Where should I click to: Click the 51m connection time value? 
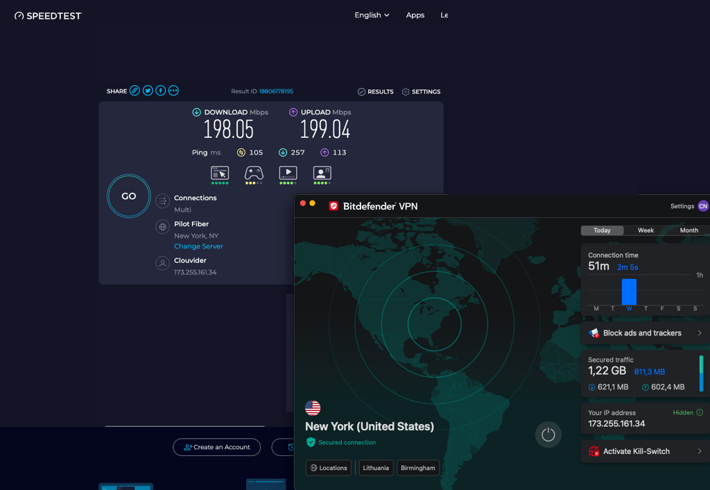coord(598,266)
